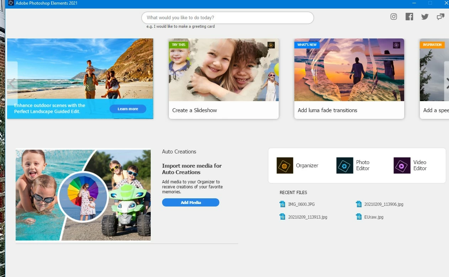Viewport: 449px width, 277px height.
Task: Click the partially visible INSPIRATION card image
Action: (x=434, y=70)
